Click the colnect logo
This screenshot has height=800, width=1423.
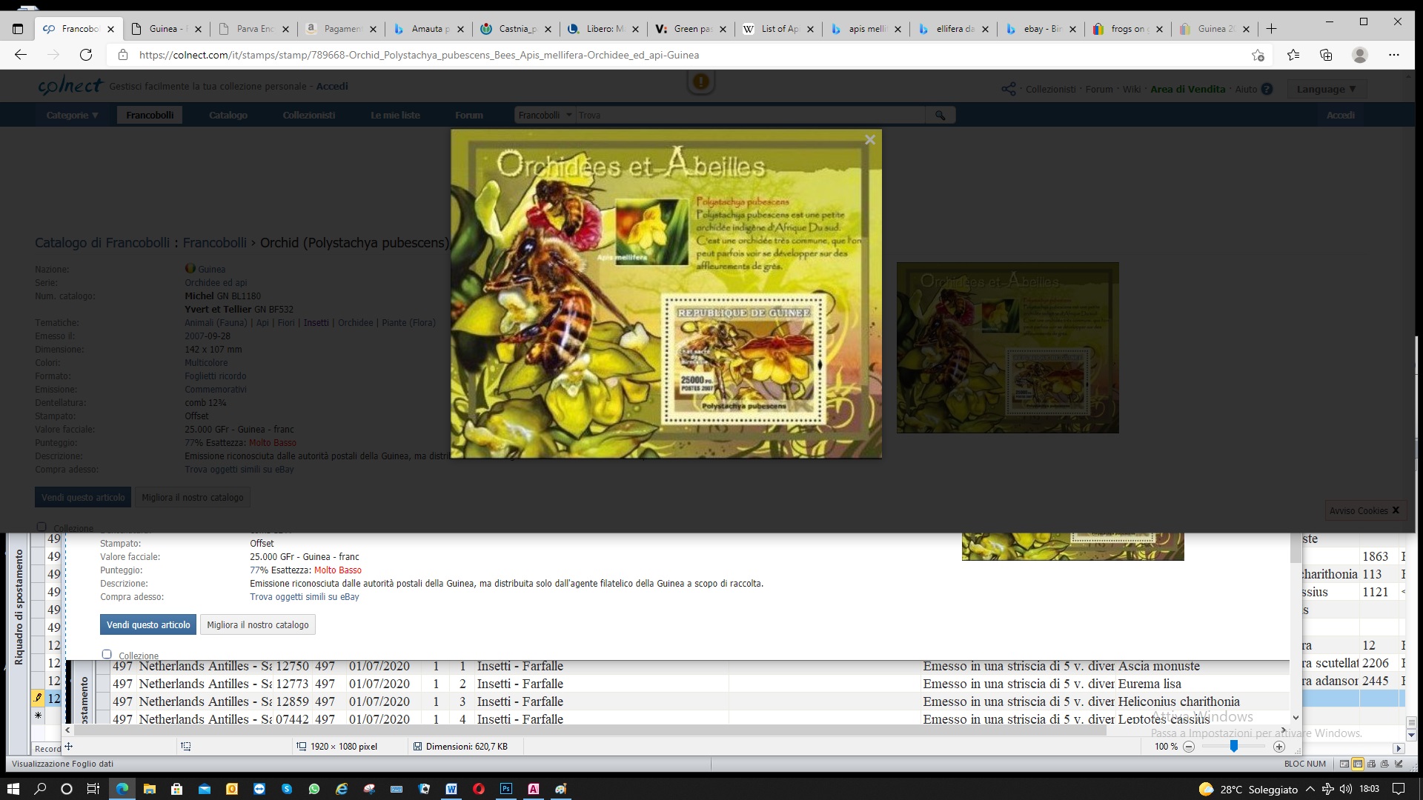[x=70, y=86]
